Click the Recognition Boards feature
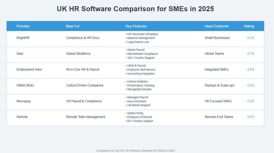The height and width of the screenshot is (153, 274). point(138,89)
